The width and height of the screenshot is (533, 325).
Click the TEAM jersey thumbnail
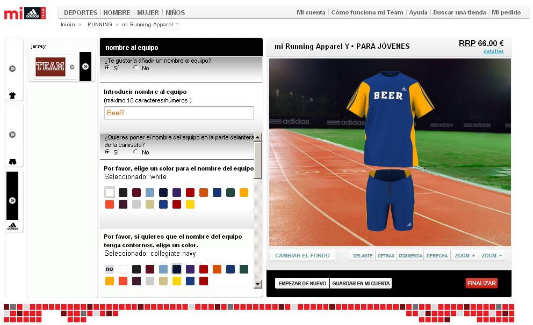point(51,67)
